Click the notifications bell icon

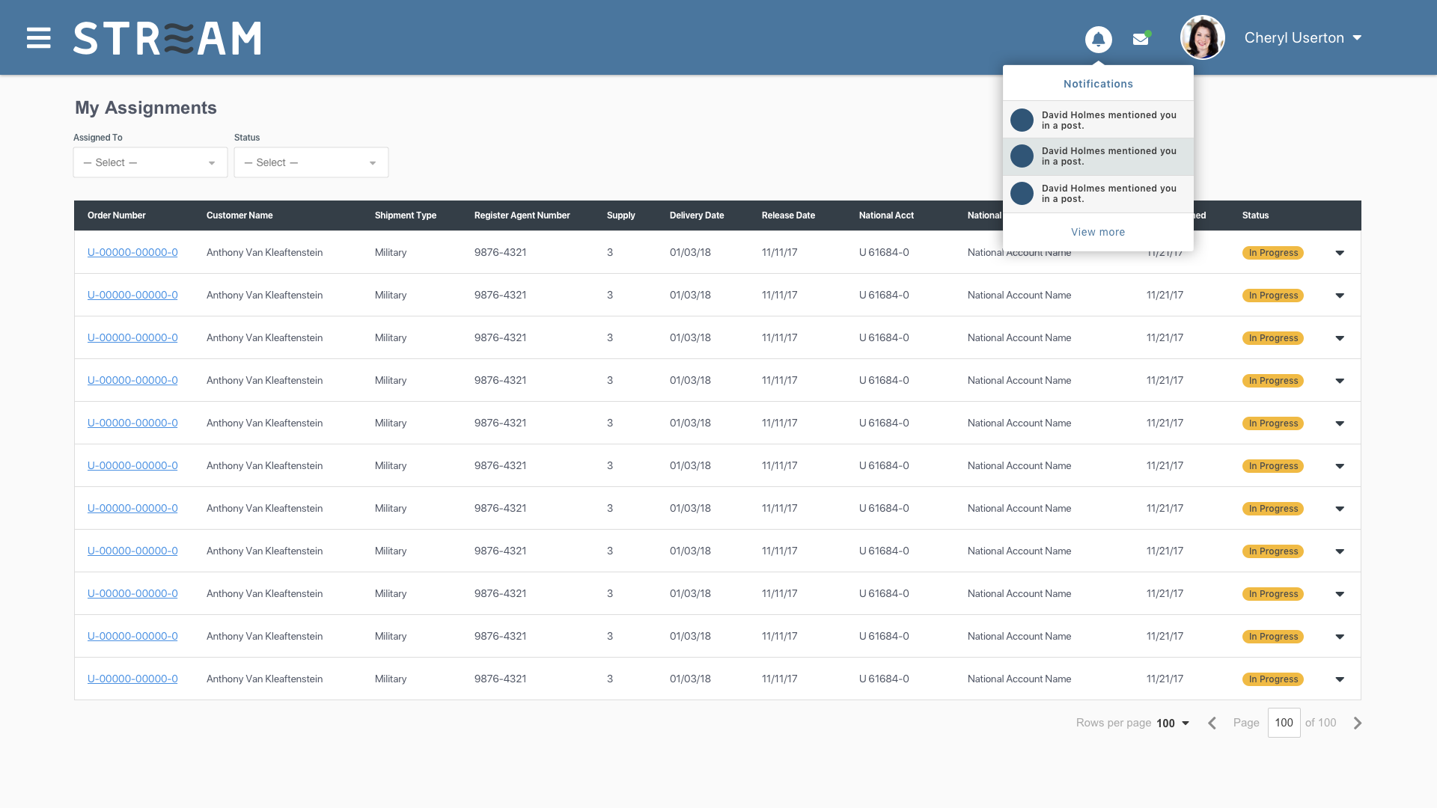1098,39
